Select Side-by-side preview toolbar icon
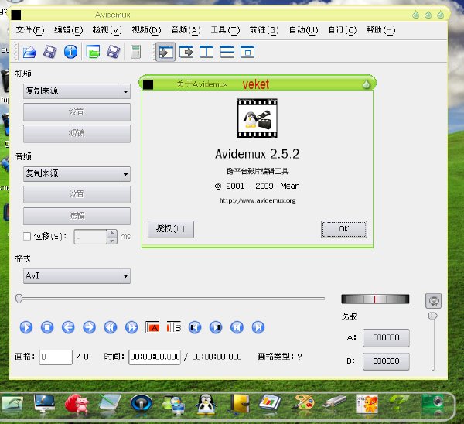 click(x=206, y=52)
